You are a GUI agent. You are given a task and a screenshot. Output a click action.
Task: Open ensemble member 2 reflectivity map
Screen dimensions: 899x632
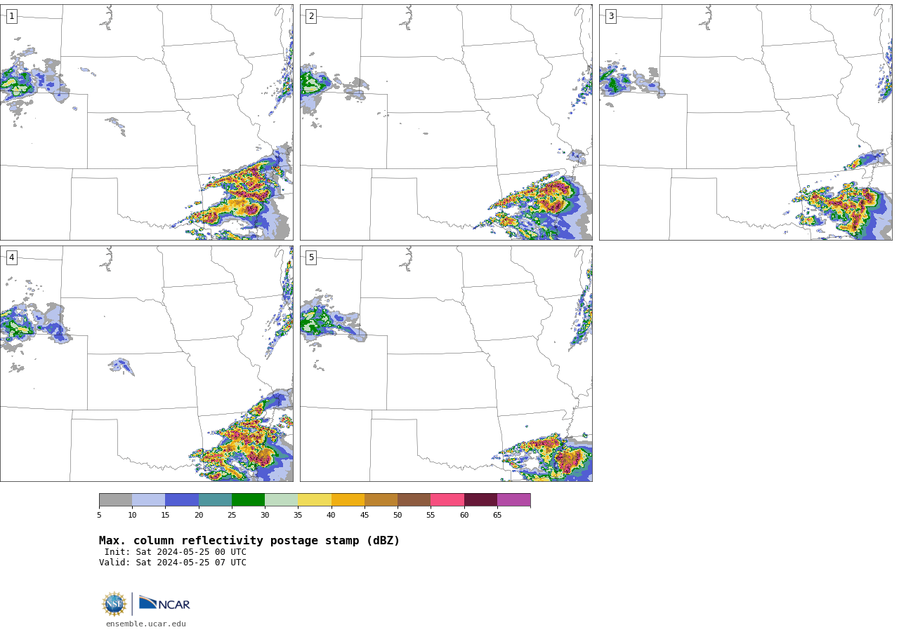(x=446, y=122)
